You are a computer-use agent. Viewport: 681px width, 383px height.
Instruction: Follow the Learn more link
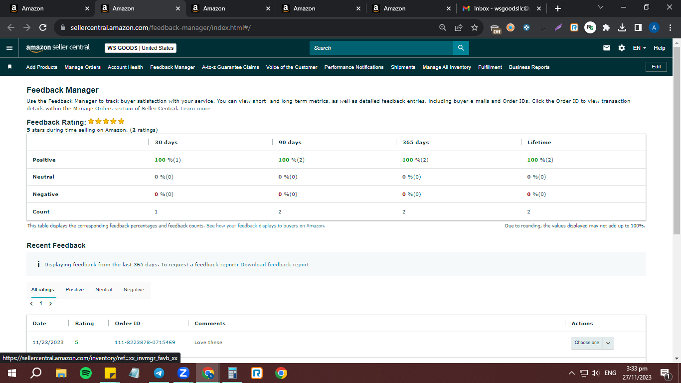195,108
